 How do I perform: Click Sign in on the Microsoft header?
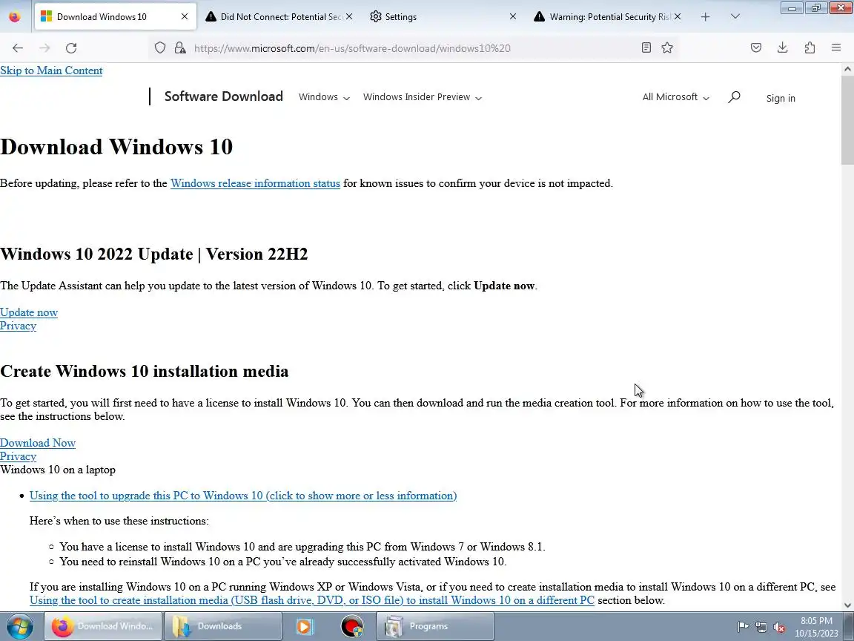pos(781,98)
